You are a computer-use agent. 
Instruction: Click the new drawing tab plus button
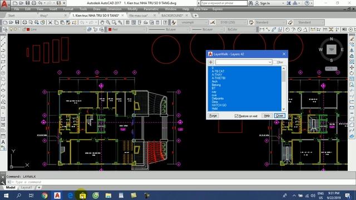[195, 16]
